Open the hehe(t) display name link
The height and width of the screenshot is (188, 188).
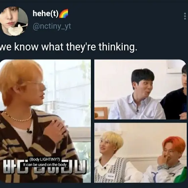[x=45, y=13]
